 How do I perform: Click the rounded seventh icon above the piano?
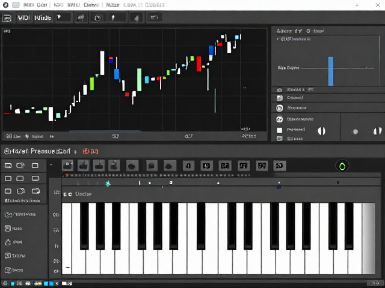click(x=170, y=166)
